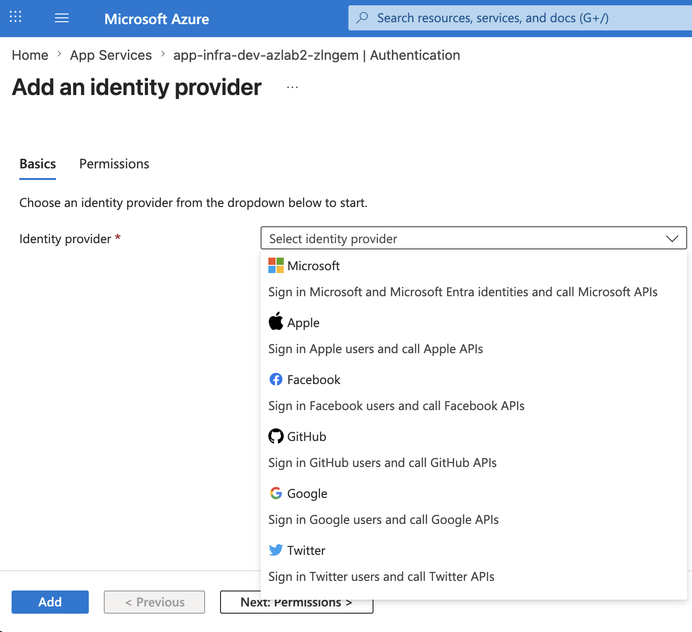Click the Facebook logo icon
The height and width of the screenshot is (632, 692).
click(x=276, y=379)
